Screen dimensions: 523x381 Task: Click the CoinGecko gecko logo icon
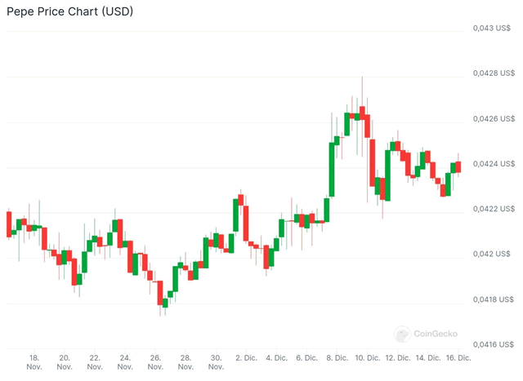401,334
